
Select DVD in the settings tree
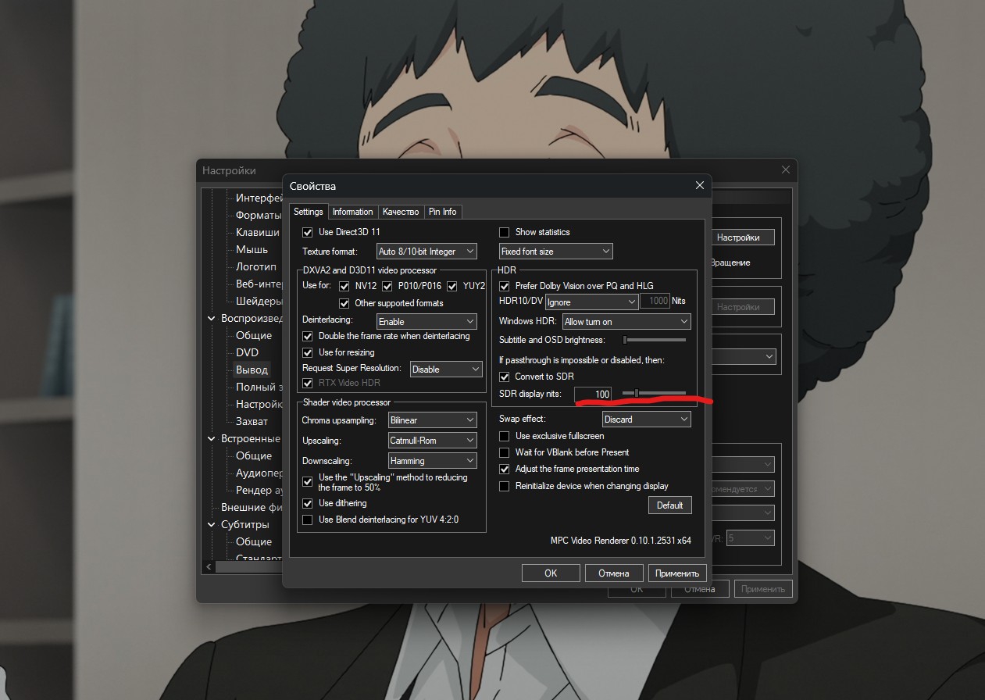click(x=247, y=352)
